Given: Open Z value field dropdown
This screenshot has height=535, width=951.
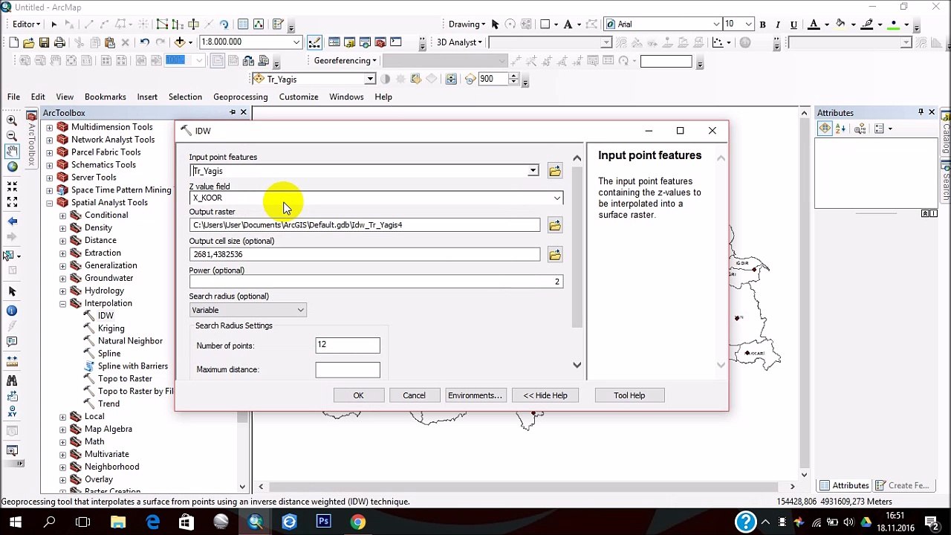Looking at the screenshot, I should pos(556,198).
